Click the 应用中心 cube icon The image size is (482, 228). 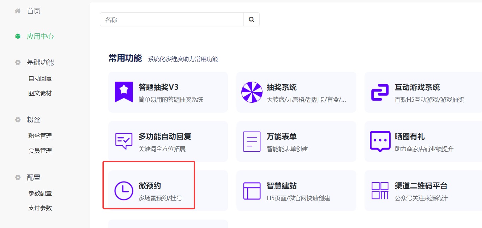coord(17,36)
